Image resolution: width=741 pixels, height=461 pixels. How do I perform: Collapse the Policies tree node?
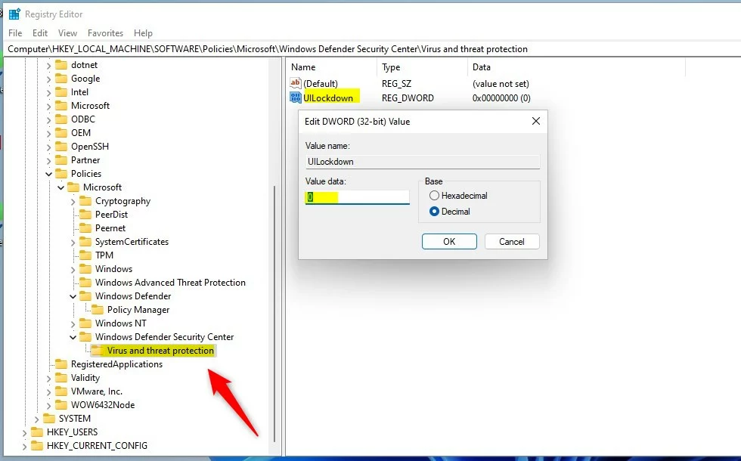pos(48,174)
